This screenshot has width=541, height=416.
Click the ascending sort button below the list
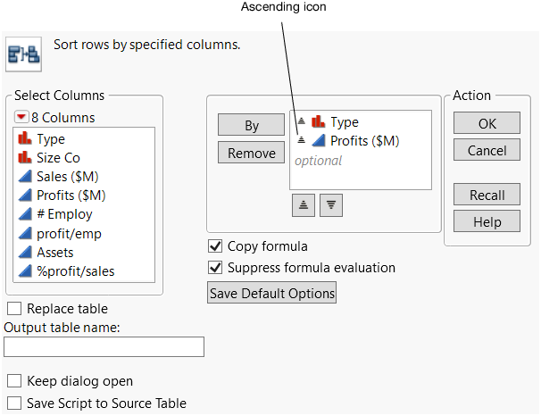304,204
